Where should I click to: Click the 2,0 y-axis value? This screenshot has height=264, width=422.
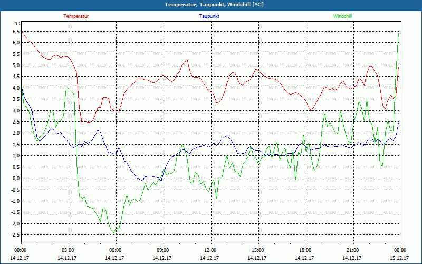pyautogui.click(x=16, y=133)
